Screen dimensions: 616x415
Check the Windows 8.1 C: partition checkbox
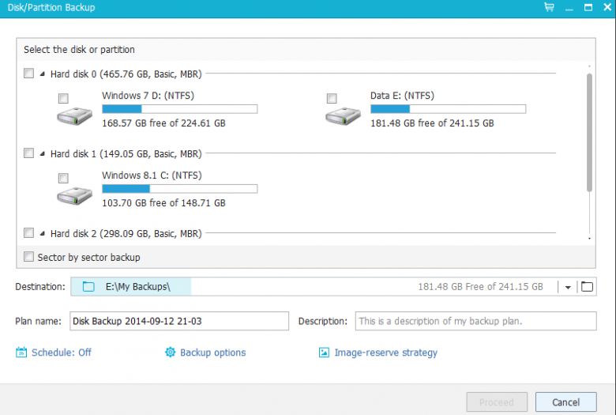[x=63, y=178]
